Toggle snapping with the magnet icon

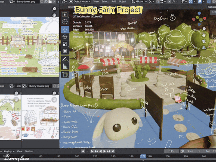pyautogui.click(x=157, y=2)
